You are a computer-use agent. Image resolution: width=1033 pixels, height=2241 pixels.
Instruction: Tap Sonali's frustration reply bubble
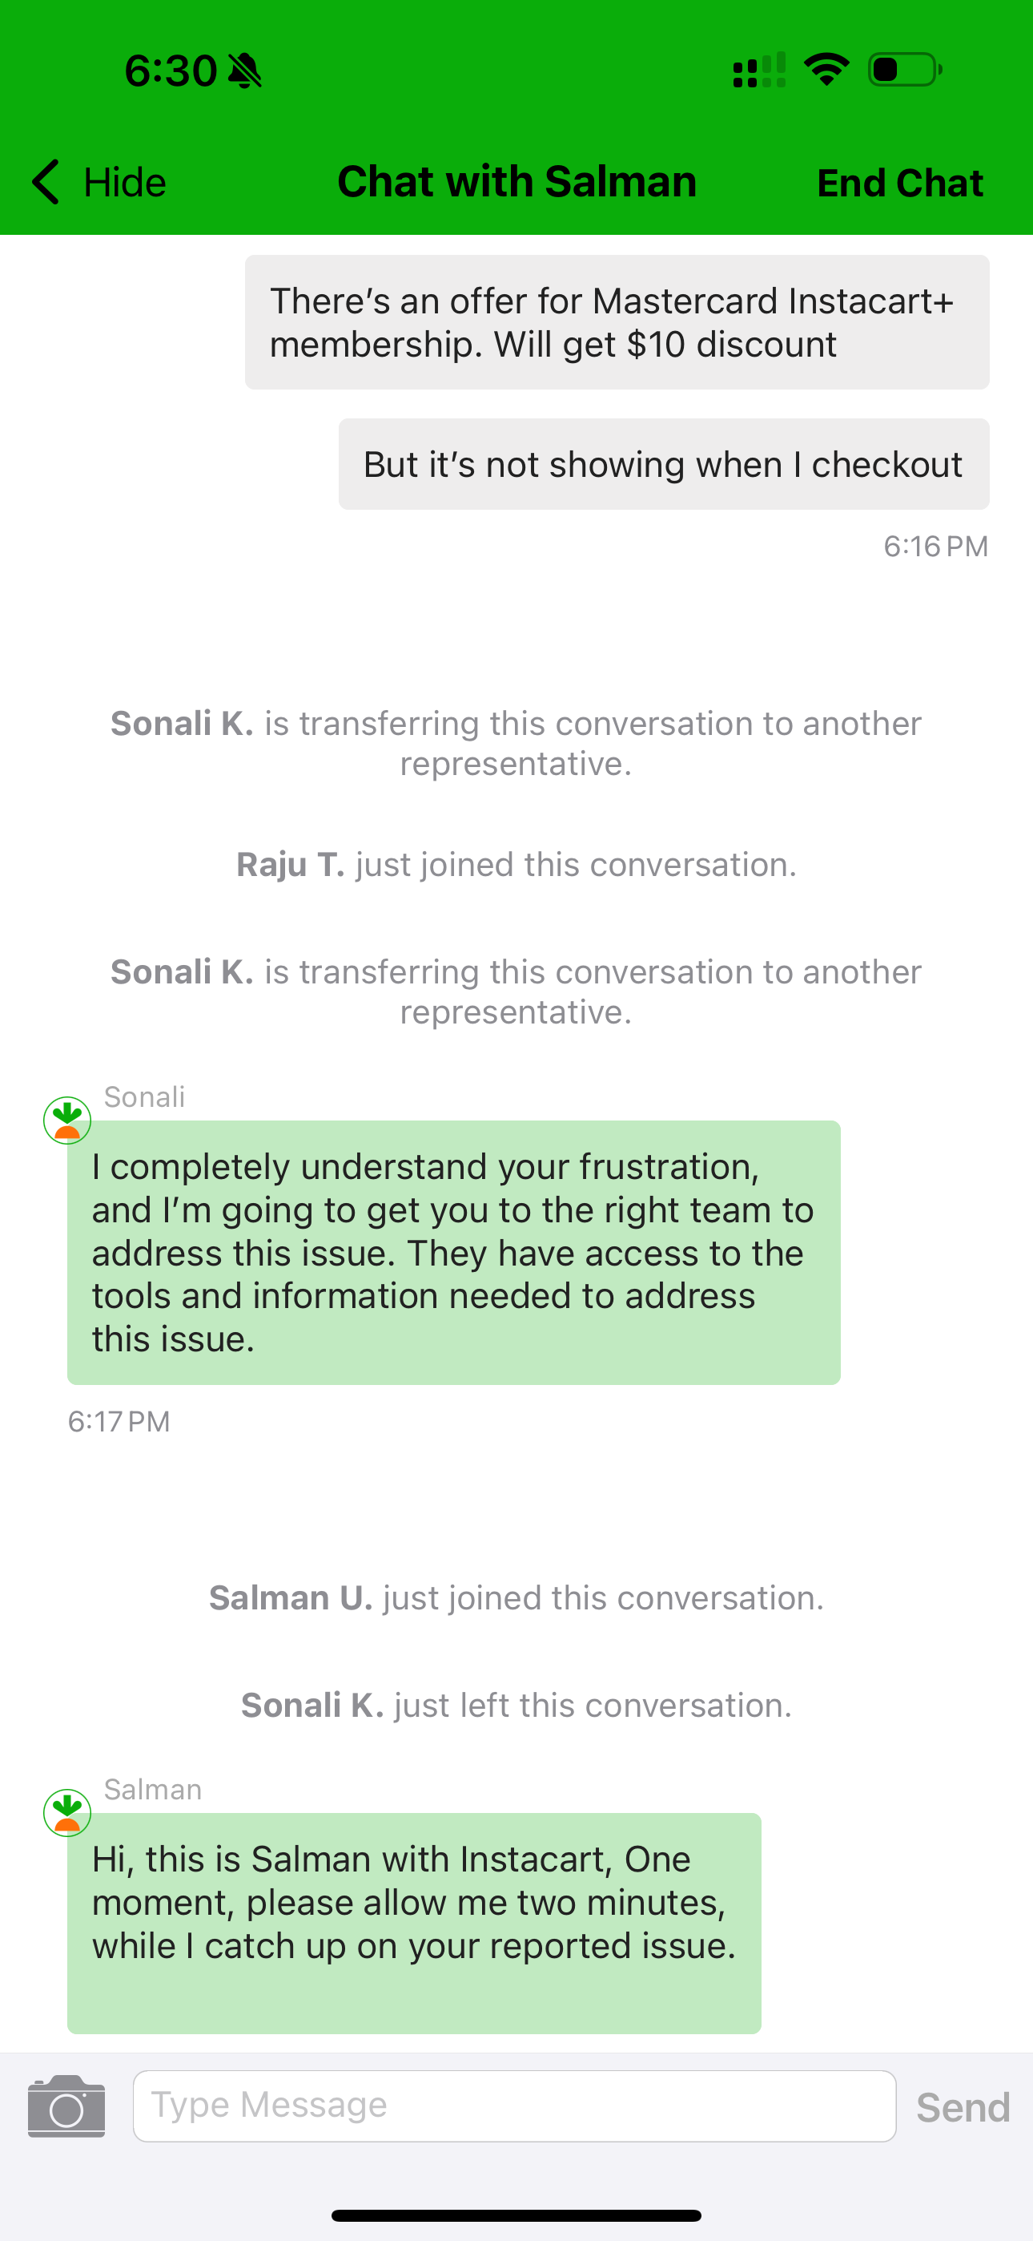tap(454, 1253)
